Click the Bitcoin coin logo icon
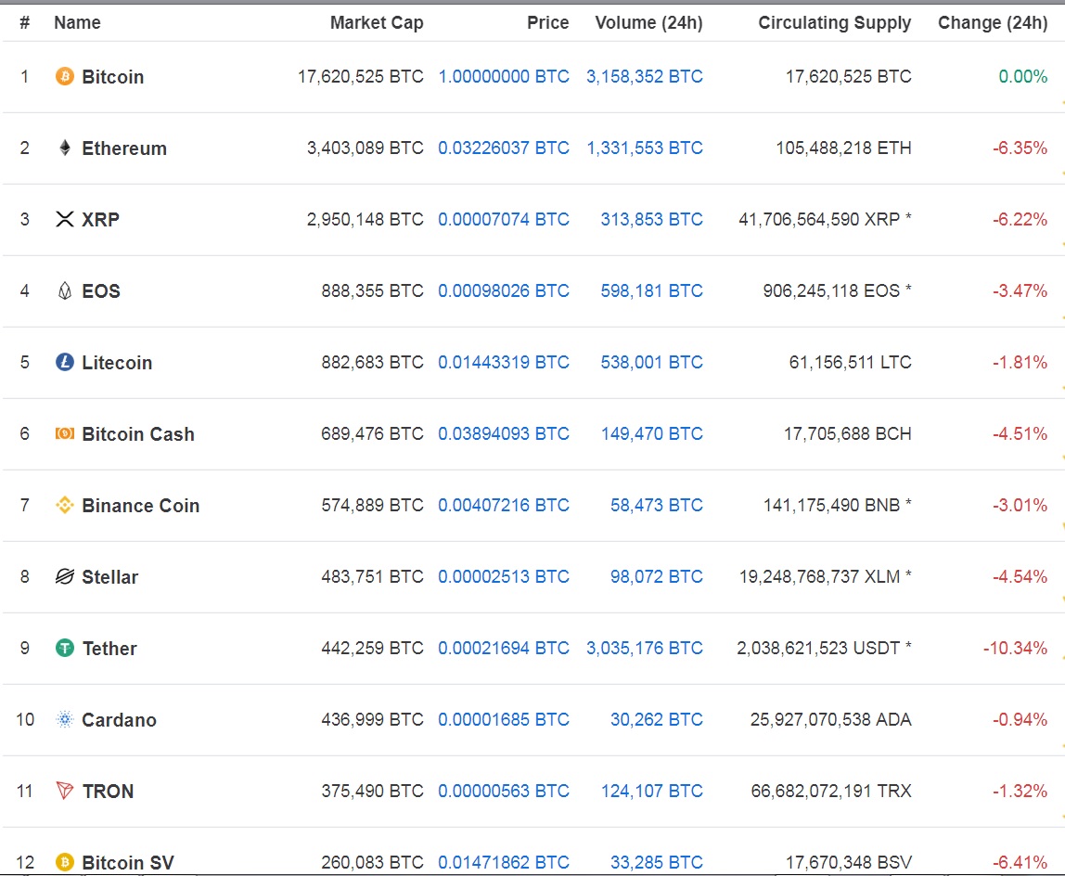 coord(65,76)
